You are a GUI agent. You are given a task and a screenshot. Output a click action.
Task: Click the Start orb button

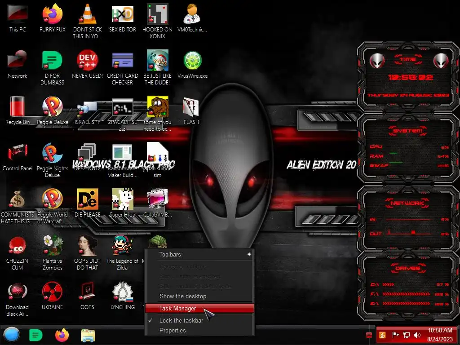(12, 335)
